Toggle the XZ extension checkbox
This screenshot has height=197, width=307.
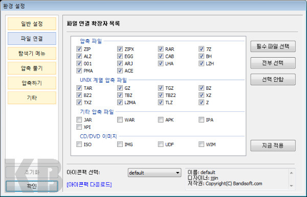(x=201, y=95)
